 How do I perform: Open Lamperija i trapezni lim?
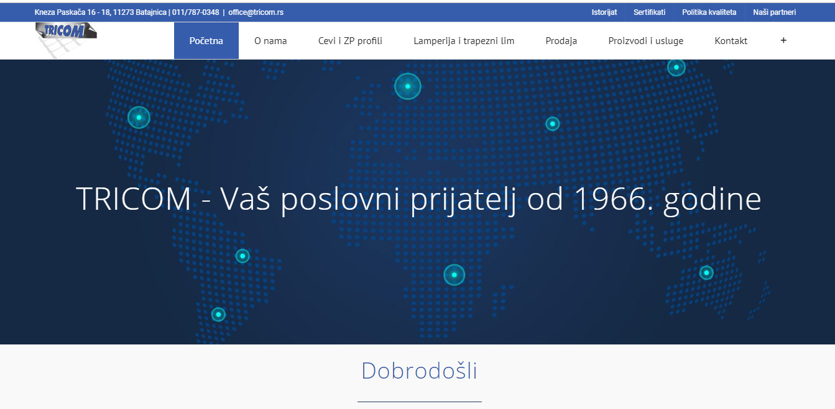pyautogui.click(x=464, y=41)
